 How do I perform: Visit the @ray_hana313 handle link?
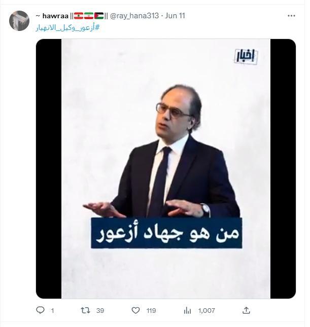(134, 16)
